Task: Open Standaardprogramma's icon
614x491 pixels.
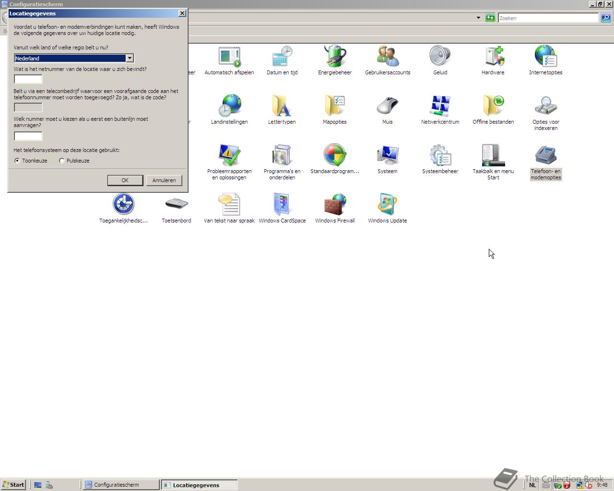Action: pos(335,155)
